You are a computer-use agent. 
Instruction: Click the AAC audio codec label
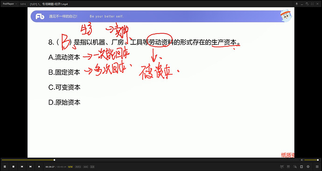(x=86, y=167)
